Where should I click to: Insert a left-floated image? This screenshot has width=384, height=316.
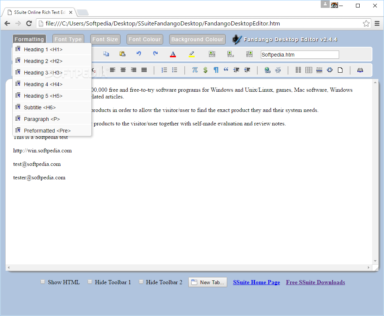[x=212, y=54]
